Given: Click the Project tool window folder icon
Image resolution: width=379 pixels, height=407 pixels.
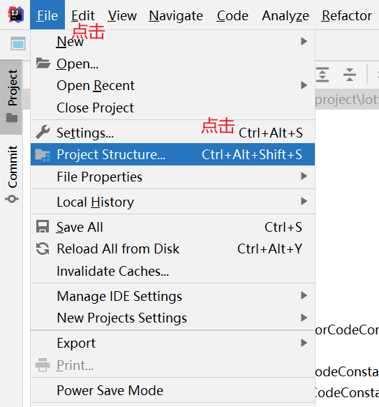Looking at the screenshot, I should [x=12, y=117].
